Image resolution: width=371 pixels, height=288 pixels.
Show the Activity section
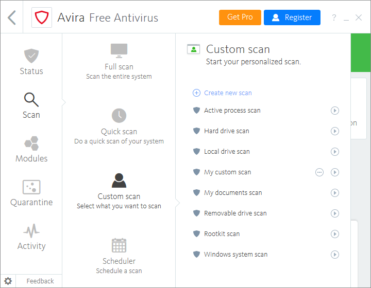(31, 237)
